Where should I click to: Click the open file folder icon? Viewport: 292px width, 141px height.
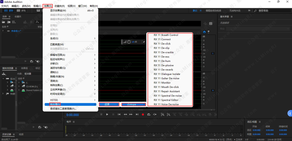tap(4, 22)
